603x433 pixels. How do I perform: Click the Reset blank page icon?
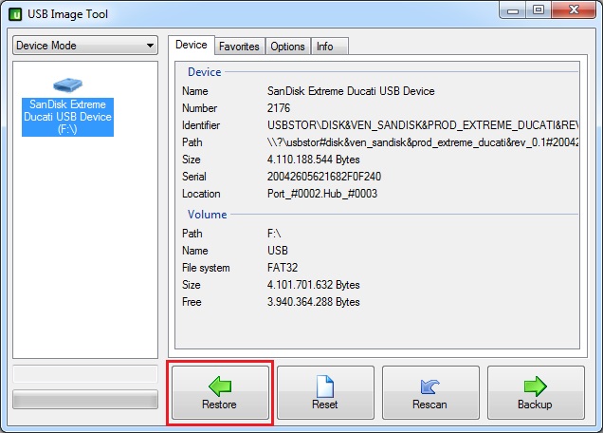(x=325, y=386)
